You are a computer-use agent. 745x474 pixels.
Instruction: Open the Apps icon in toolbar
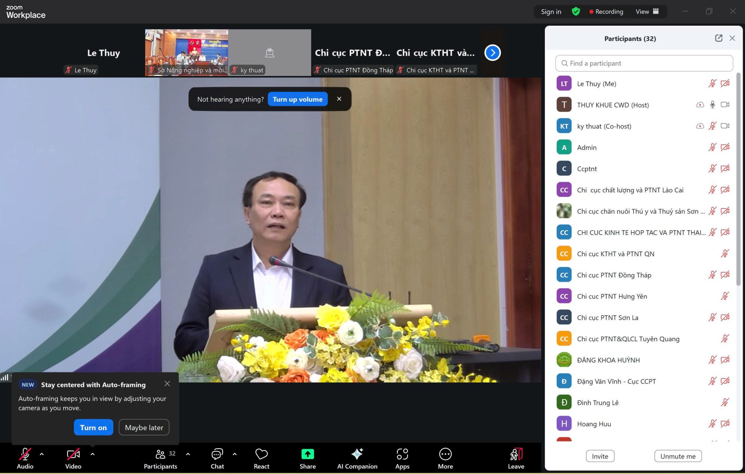pos(402,454)
